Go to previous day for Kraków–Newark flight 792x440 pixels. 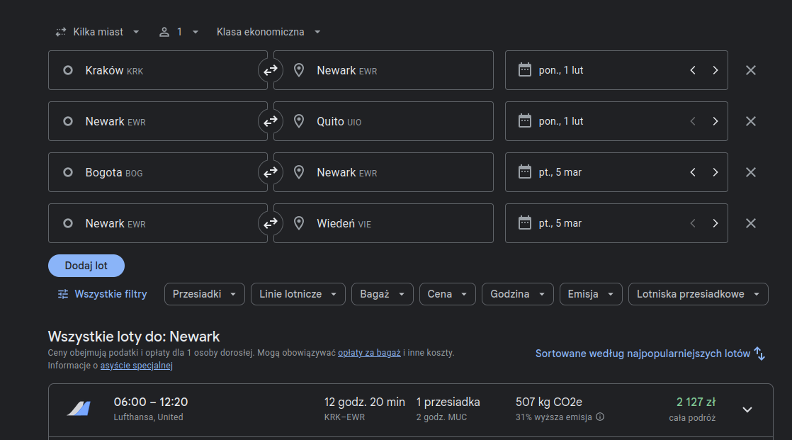point(693,70)
